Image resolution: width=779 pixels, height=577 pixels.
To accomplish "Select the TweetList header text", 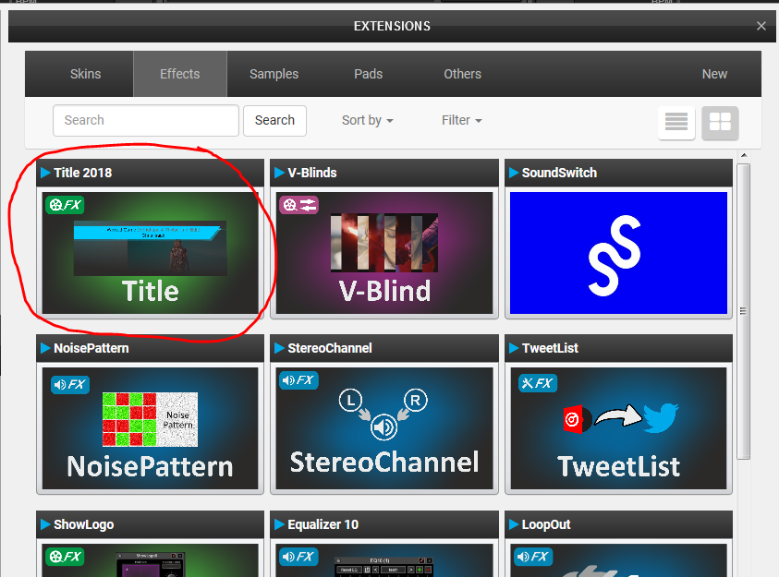I will click(550, 348).
